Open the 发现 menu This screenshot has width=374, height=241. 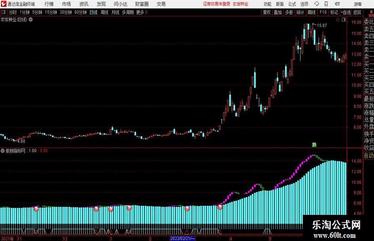pos(101,4)
